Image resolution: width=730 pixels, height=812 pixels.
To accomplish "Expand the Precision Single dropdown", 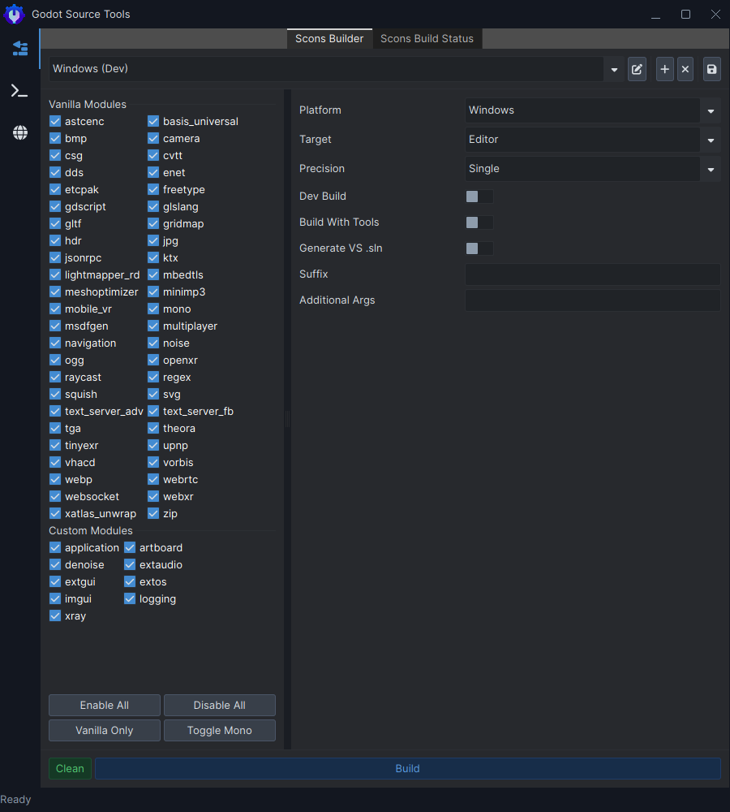I will pos(592,168).
